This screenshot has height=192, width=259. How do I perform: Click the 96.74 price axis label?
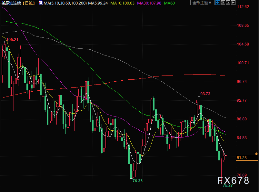pos(242,81)
